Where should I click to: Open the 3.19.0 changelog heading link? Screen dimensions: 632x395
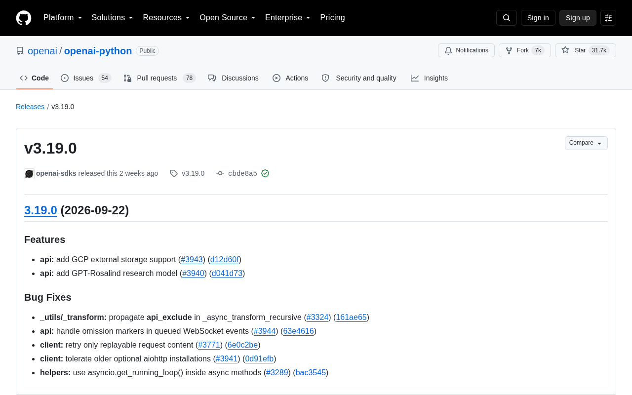(40, 210)
